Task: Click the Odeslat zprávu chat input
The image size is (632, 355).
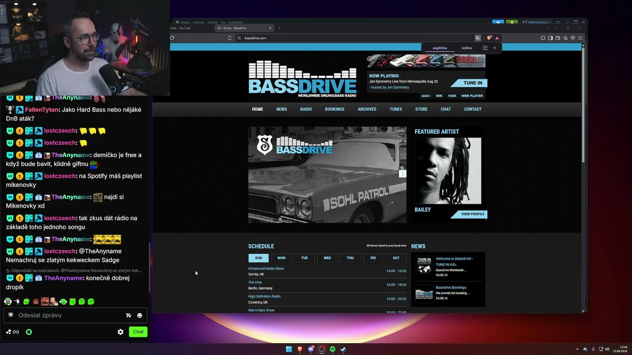Action: [76, 315]
